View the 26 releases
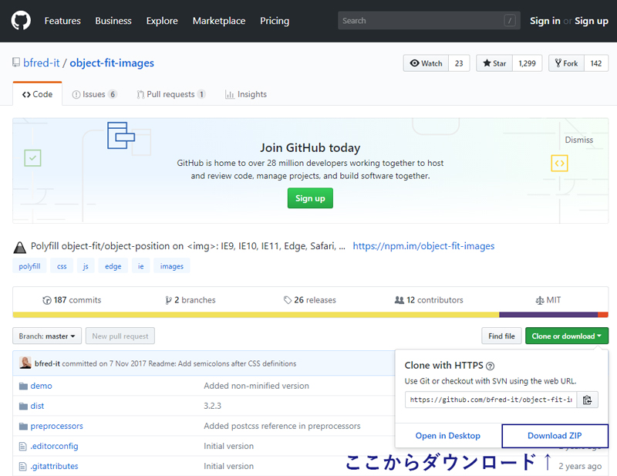617x476 pixels. [310, 300]
